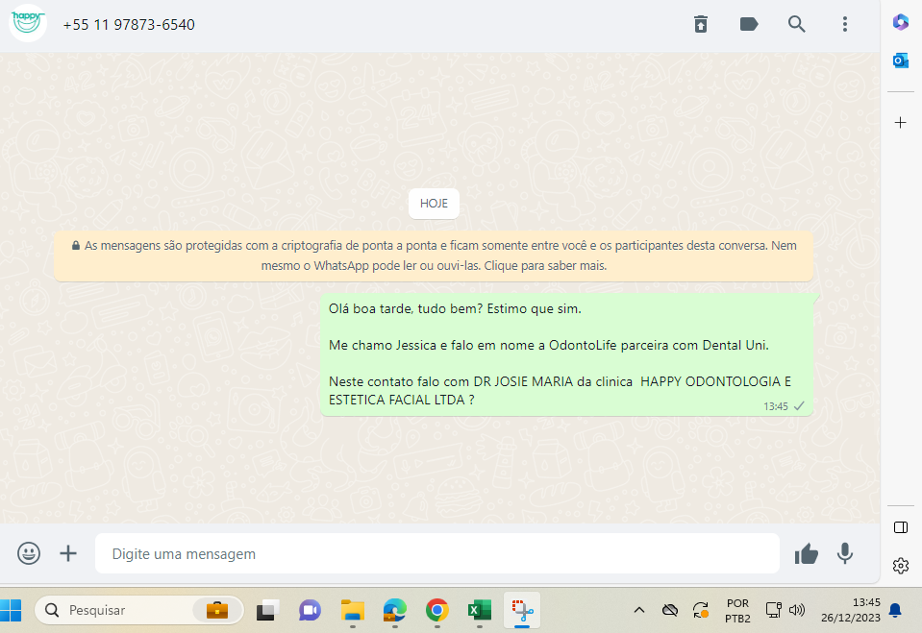This screenshot has height=633, width=922.
Task: Expand the hidden system tray icons
Action: click(x=639, y=610)
